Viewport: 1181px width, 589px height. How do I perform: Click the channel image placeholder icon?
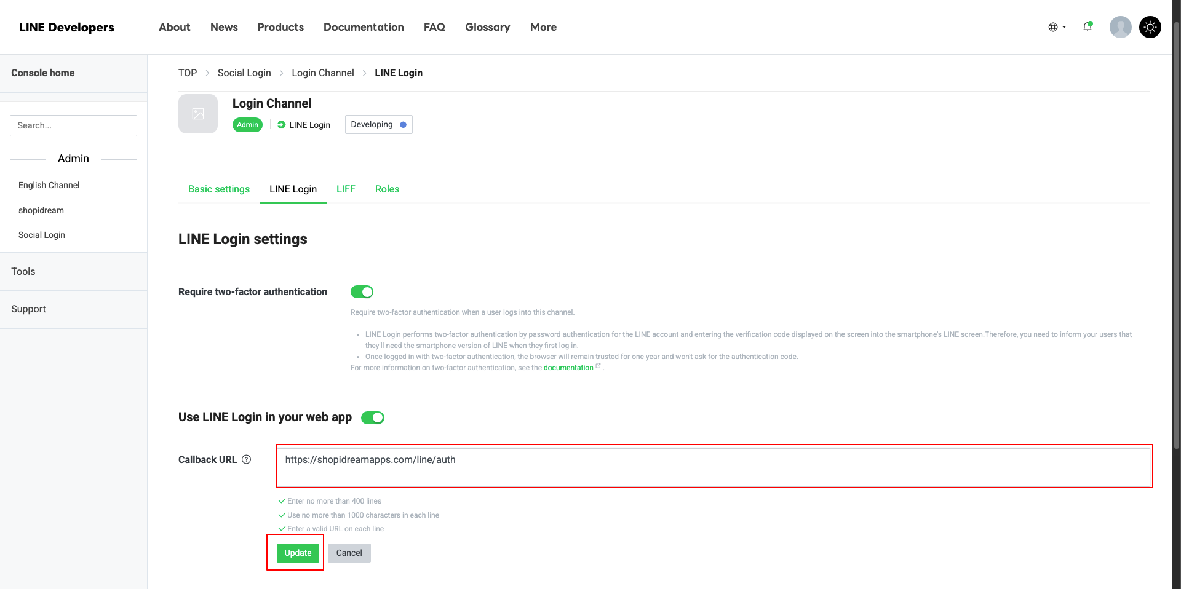click(x=198, y=114)
